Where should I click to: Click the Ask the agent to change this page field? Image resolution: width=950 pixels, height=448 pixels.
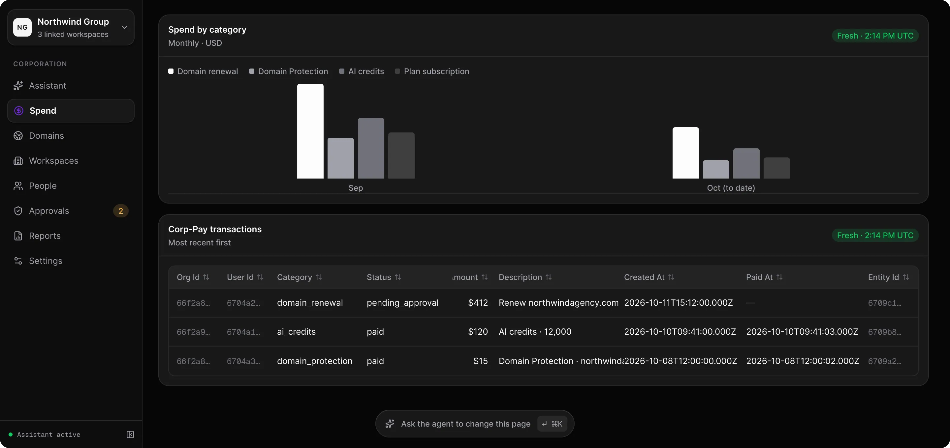(475, 424)
